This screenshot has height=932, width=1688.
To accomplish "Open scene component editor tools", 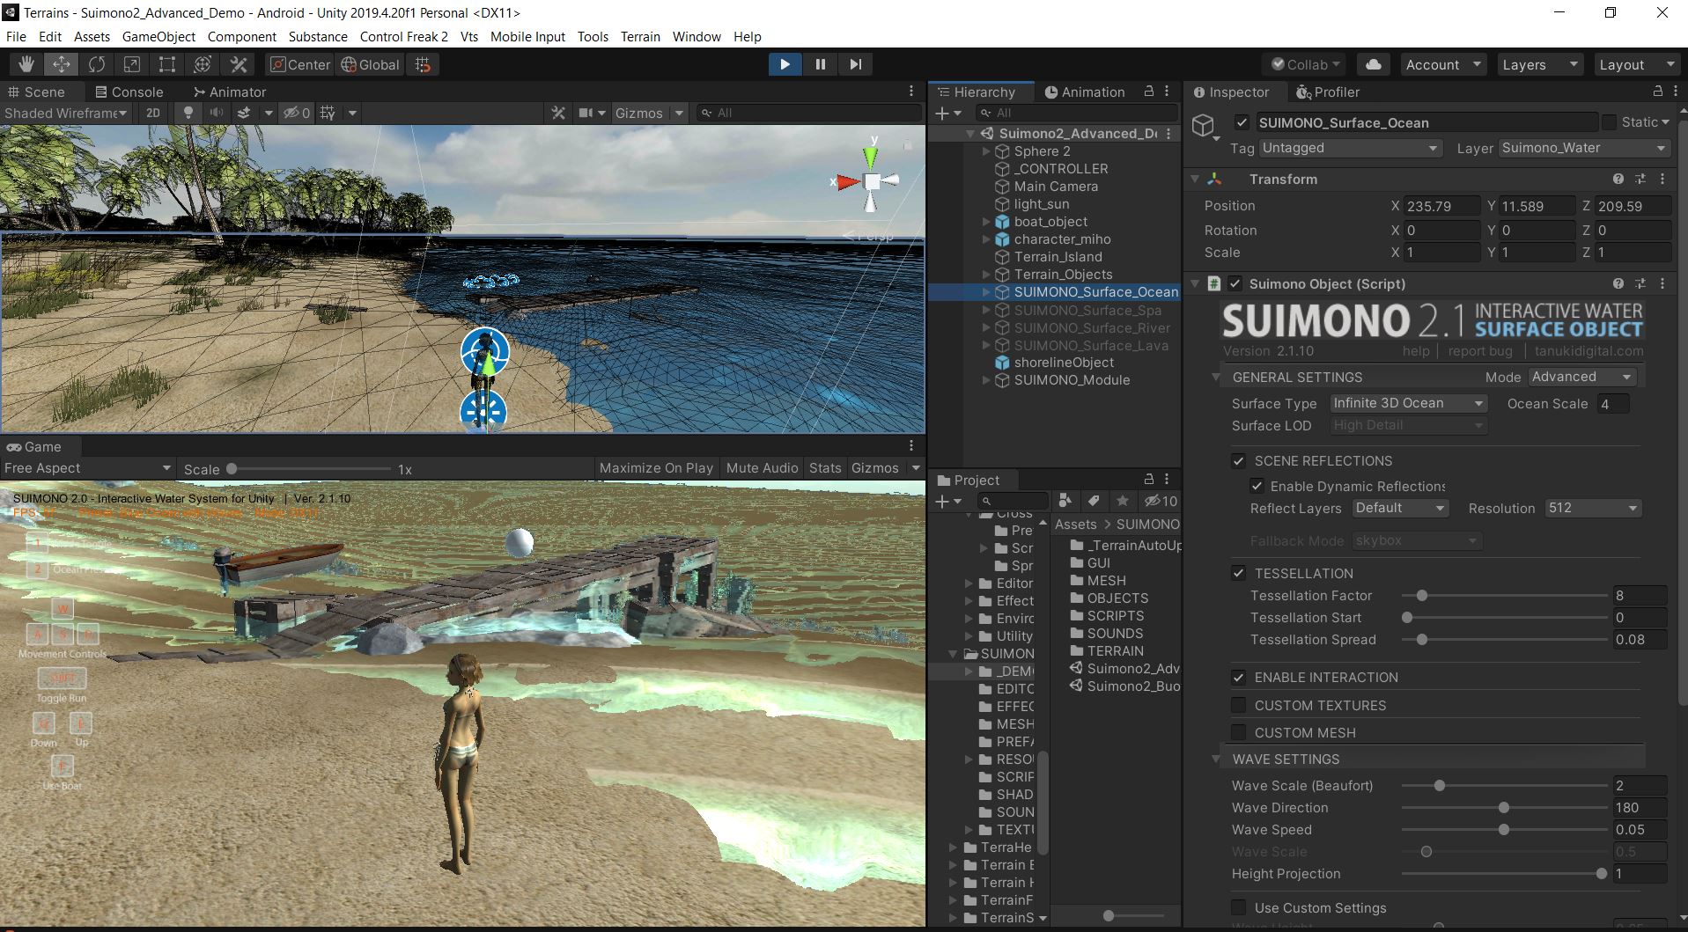I will [557, 113].
